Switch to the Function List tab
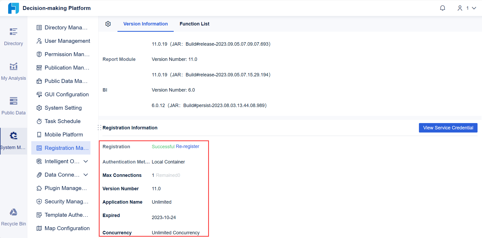Image resolution: width=482 pixels, height=238 pixels. coord(194,24)
